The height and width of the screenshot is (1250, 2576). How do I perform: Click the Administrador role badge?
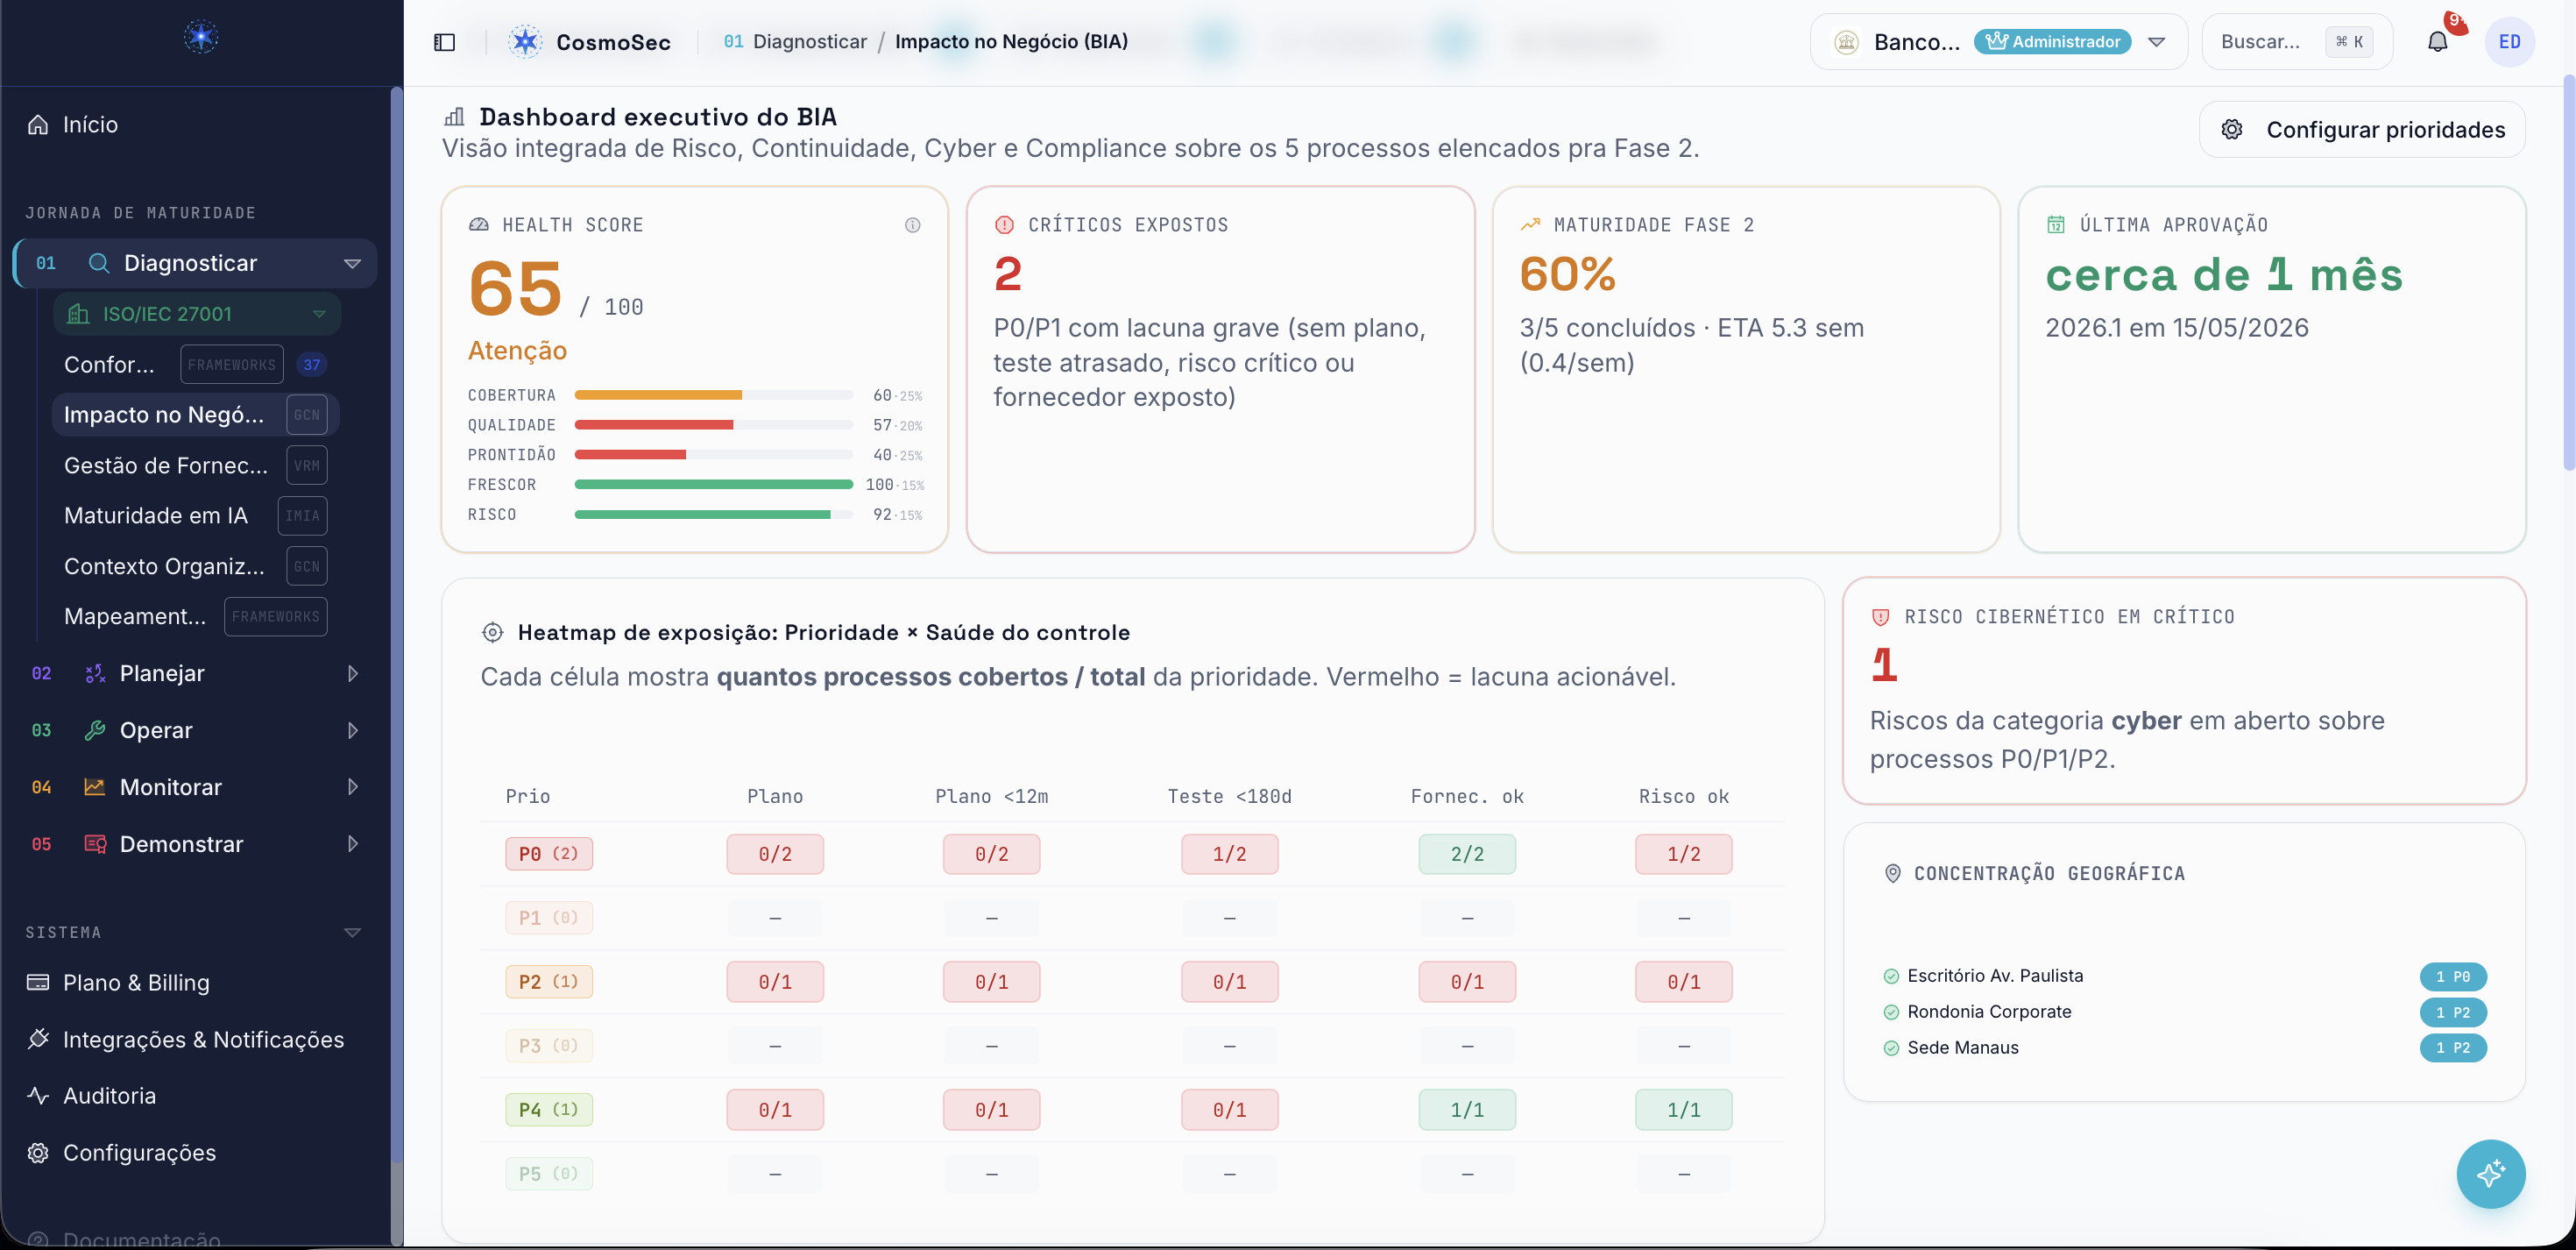(x=2053, y=42)
